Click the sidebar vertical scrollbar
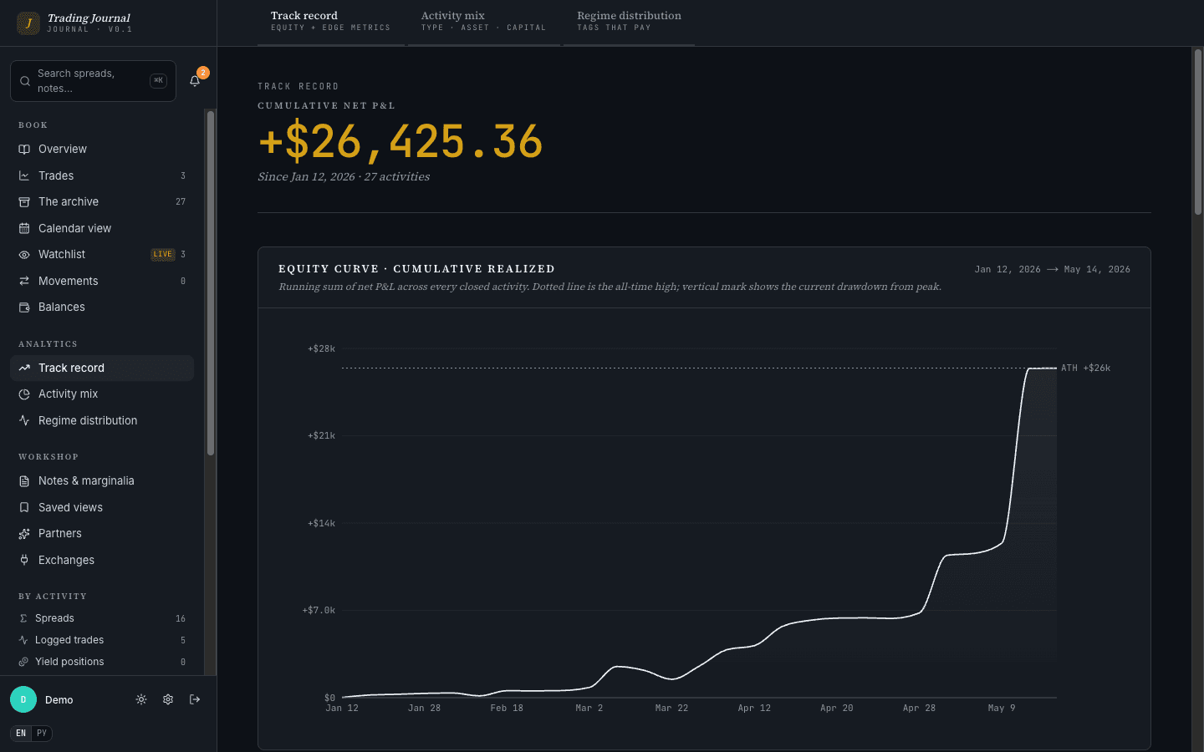This screenshot has height=752, width=1204. [211, 284]
